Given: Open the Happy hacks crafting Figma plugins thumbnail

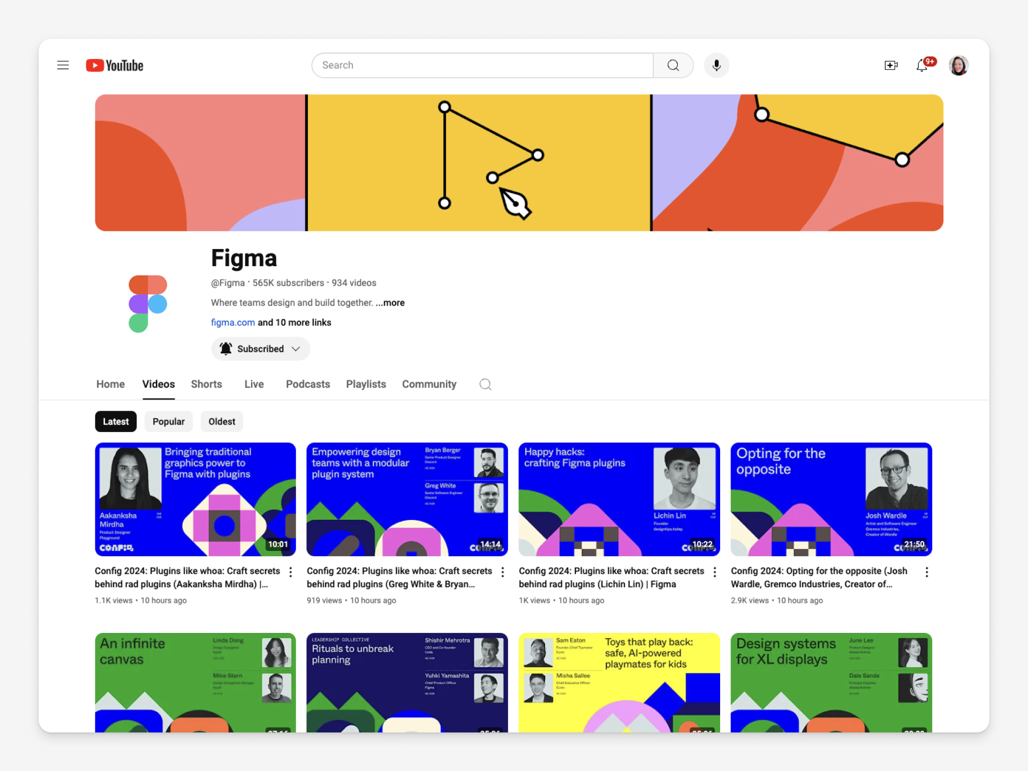Looking at the screenshot, I should [x=619, y=499].
